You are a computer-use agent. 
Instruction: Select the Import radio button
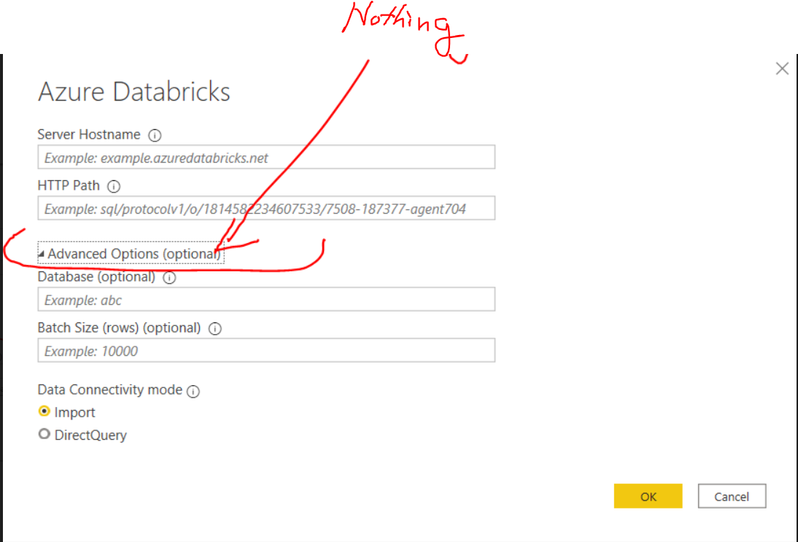pos(44,411)
